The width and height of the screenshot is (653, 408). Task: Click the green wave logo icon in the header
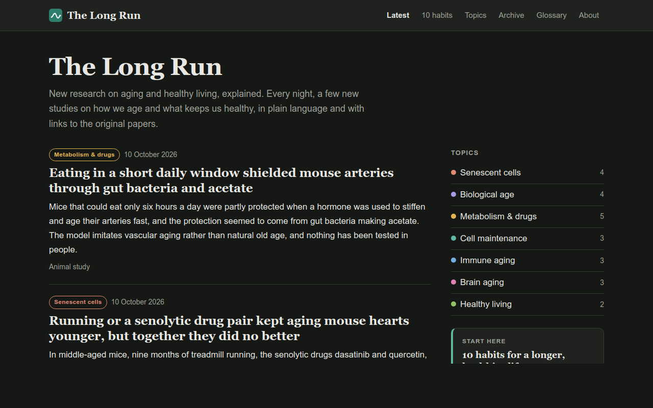pos(56,15)
